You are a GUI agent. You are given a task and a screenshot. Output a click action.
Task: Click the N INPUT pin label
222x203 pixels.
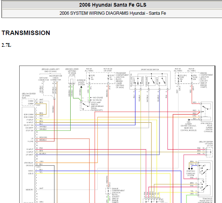[x=30, y=123]
